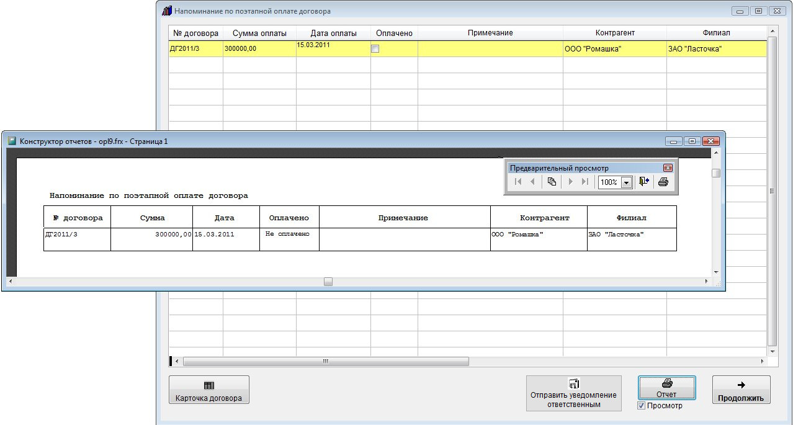Go to the next preview page
Viewport: 793px width, 425px height.
[570, 182]
